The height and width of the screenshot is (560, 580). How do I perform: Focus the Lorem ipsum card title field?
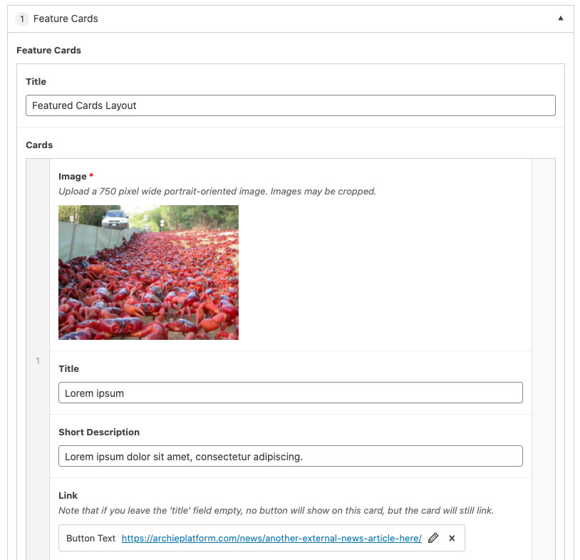pyautogui.click(x=290, y=393)
